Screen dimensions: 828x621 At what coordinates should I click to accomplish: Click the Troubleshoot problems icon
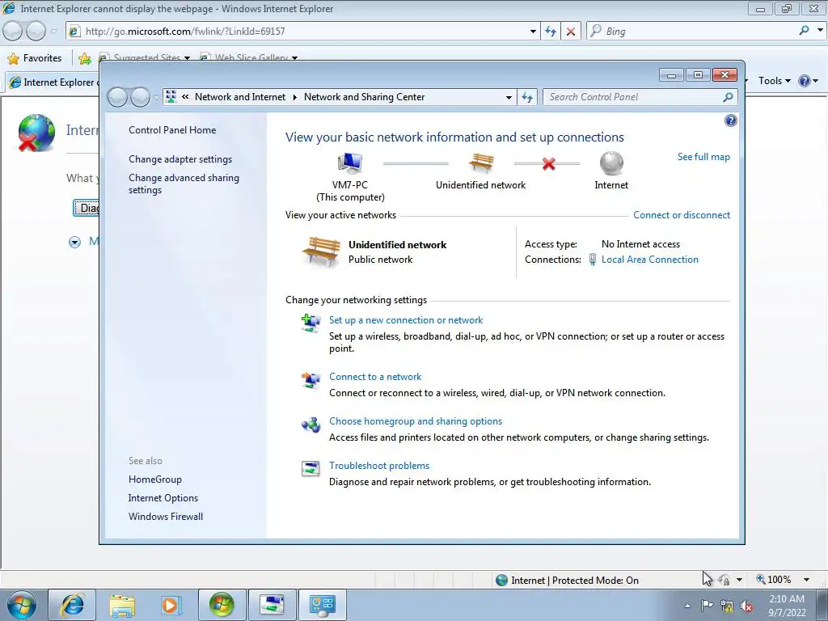click(310, 468)
